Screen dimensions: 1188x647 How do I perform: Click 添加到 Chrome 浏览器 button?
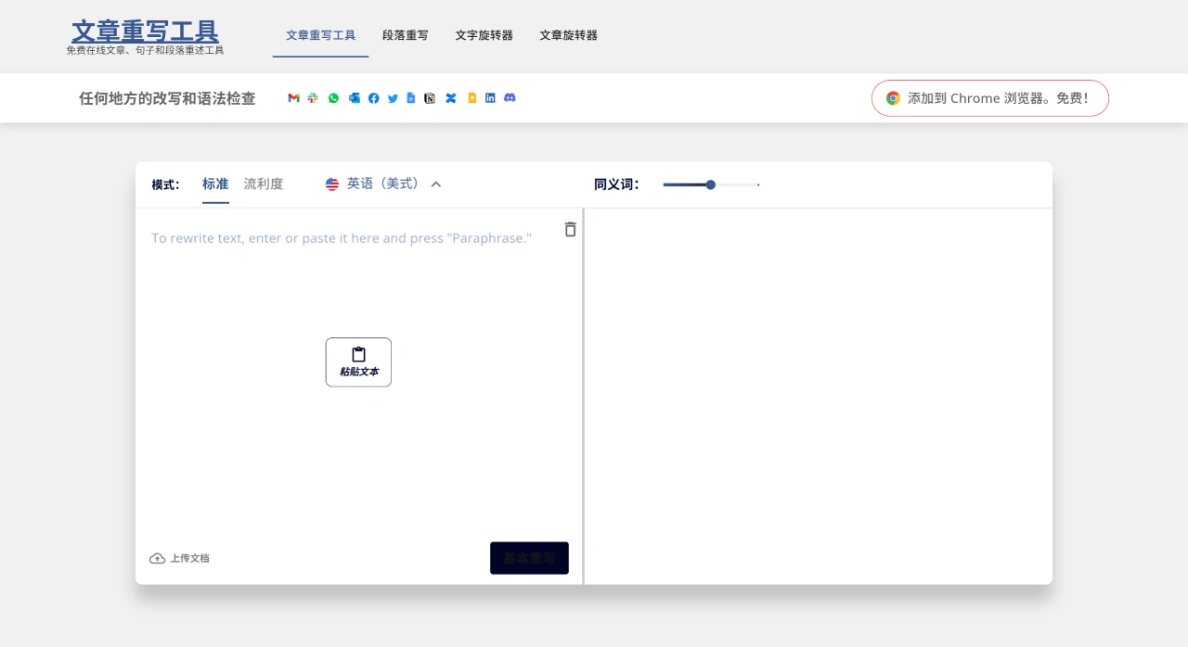(989, 97)
